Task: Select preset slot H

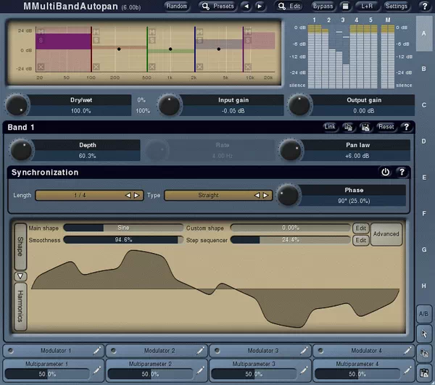Action: click(x=424, y=286)
